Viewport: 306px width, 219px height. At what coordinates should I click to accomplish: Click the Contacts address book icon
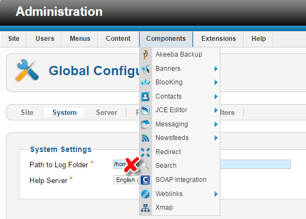click(146, 96)
